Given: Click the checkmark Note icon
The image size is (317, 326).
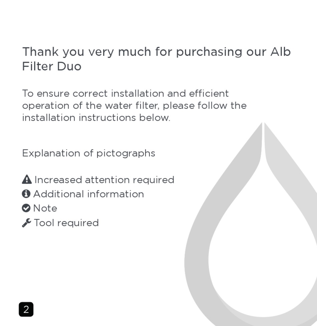Looking at the screenshot, I should click(x=26, y=208).
